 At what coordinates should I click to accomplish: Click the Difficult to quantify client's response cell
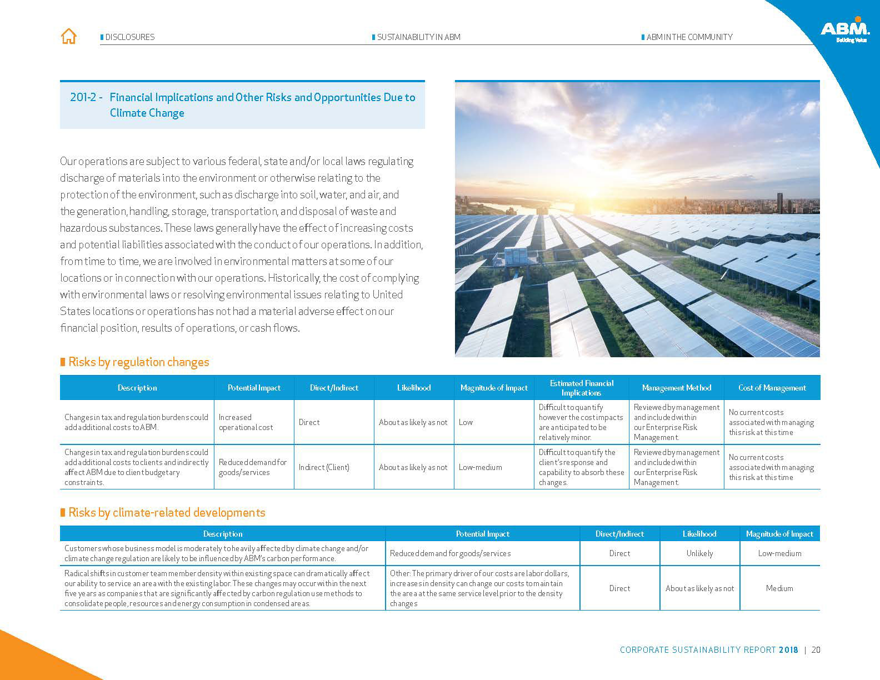click(582, 467)
